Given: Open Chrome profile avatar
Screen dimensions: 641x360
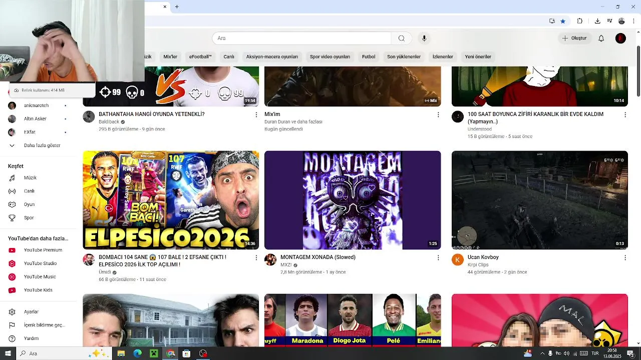Looking at the screenshot, I should click(621, 21).
